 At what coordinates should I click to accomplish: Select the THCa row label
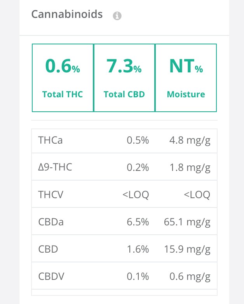tap(50, 140)
